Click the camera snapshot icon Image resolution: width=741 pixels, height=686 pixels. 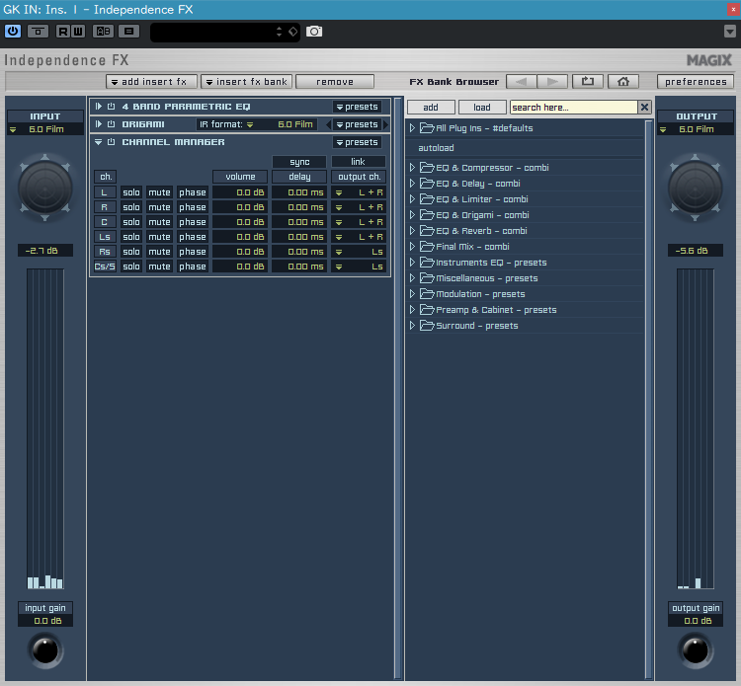point(314,32)
